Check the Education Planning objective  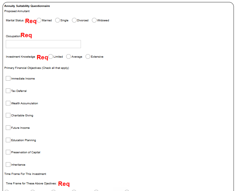pos(8,140)
